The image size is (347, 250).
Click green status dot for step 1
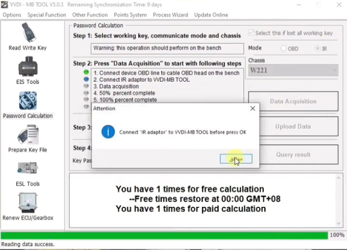tap(86, 72)
